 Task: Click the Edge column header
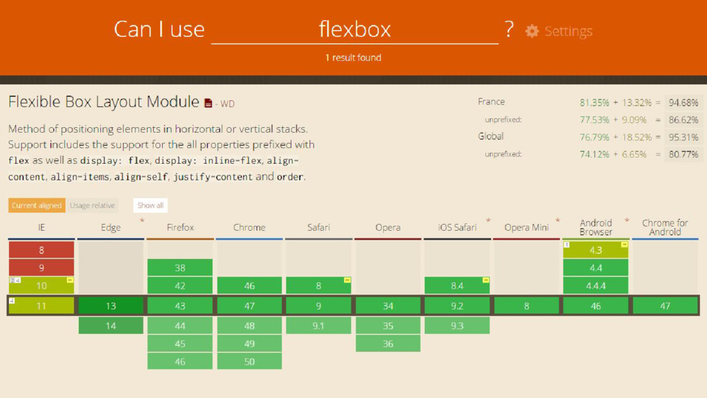coord(111,227)
